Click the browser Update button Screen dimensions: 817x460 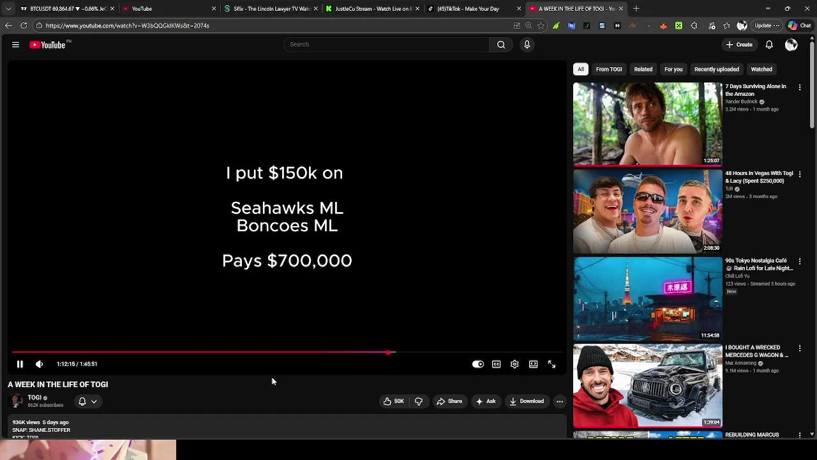(767, 26)
